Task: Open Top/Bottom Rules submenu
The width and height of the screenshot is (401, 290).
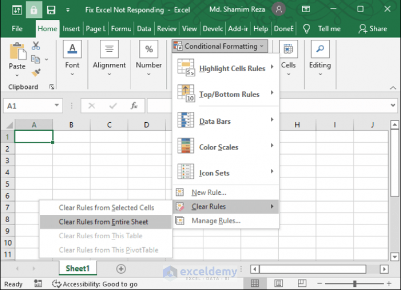Action: (226, 94)
